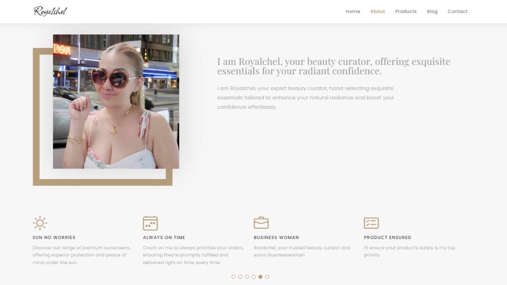The width and height of the screenshot is (507, 285).
Task: Click the sun icon above Sun No Worries
Action: click(40, 223)
